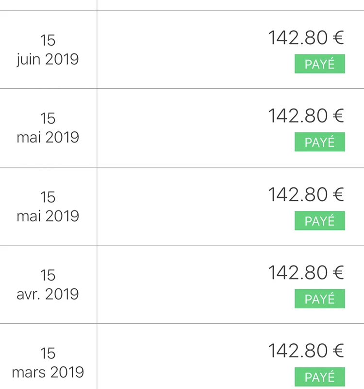Select the 142.80 € amount for mars 2019
Viewport: 364px width, 389px height.
pyautogui.click(x=306, y=351)
